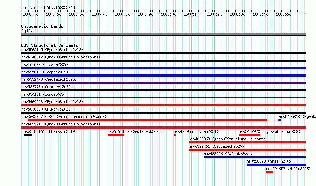The height and width of the screenshot is (186, 316).
Task: Open the nsv6391160 (Sedlazeck2020) label
Action: coord(135,131)
